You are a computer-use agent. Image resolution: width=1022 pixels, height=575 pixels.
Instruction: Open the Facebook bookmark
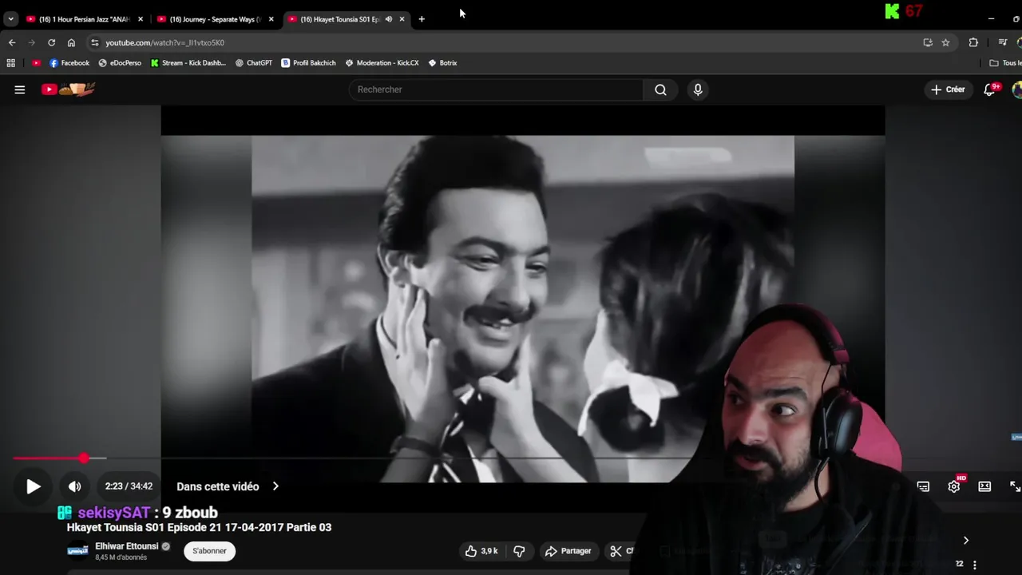pos(69,62)
